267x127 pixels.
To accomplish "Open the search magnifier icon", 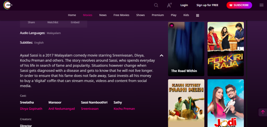I will [156, 5].
